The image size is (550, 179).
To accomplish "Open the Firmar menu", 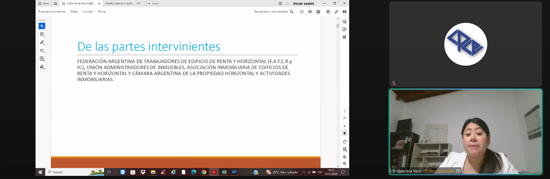I will (x=102, y=12).
